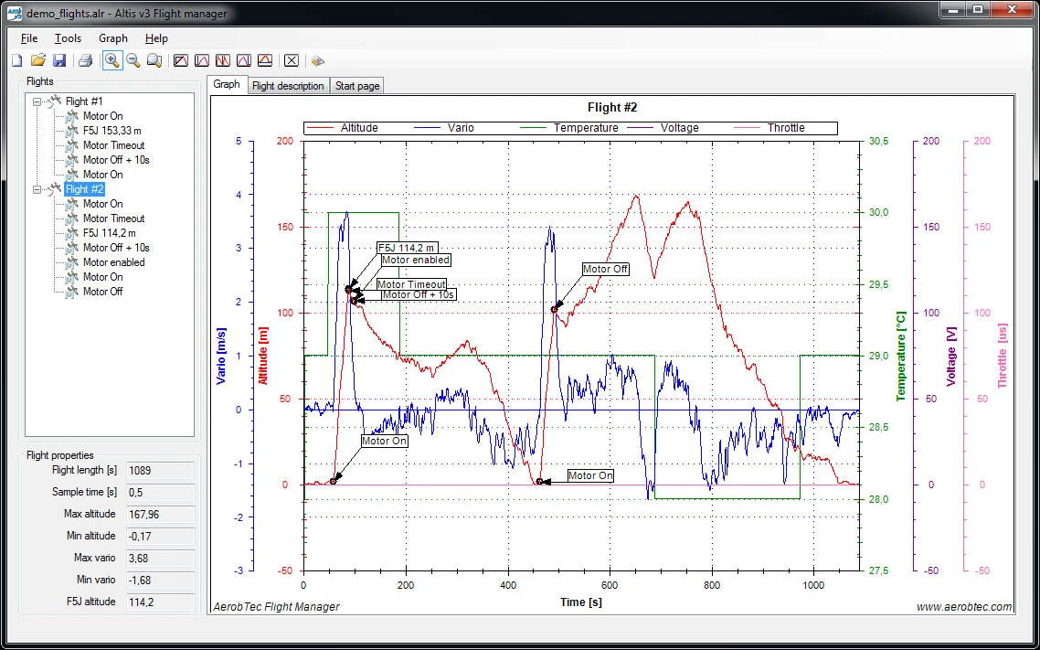
Task: Toggle the throttle curve toolbar icon
Action: click(264, 60)
